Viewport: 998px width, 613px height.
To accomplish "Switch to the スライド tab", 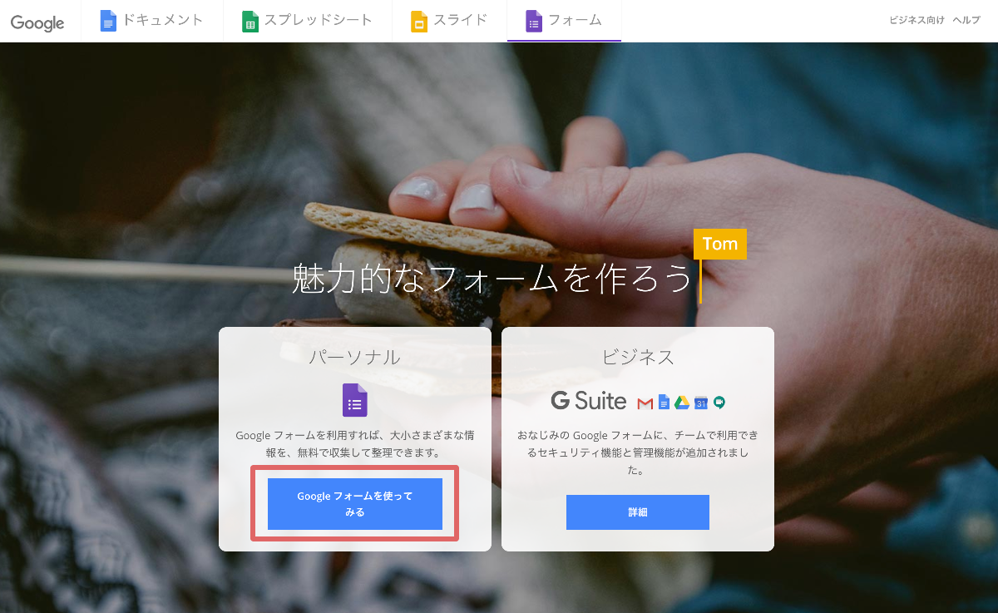I will 450,21.
